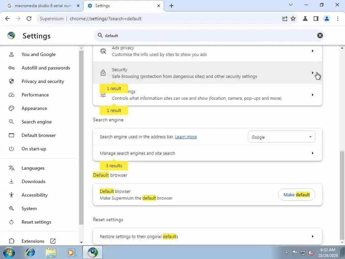Click the sidebar scrollbar up arrow
The width and height of the screenshot is (345, 259).
(x=81, y=48)
